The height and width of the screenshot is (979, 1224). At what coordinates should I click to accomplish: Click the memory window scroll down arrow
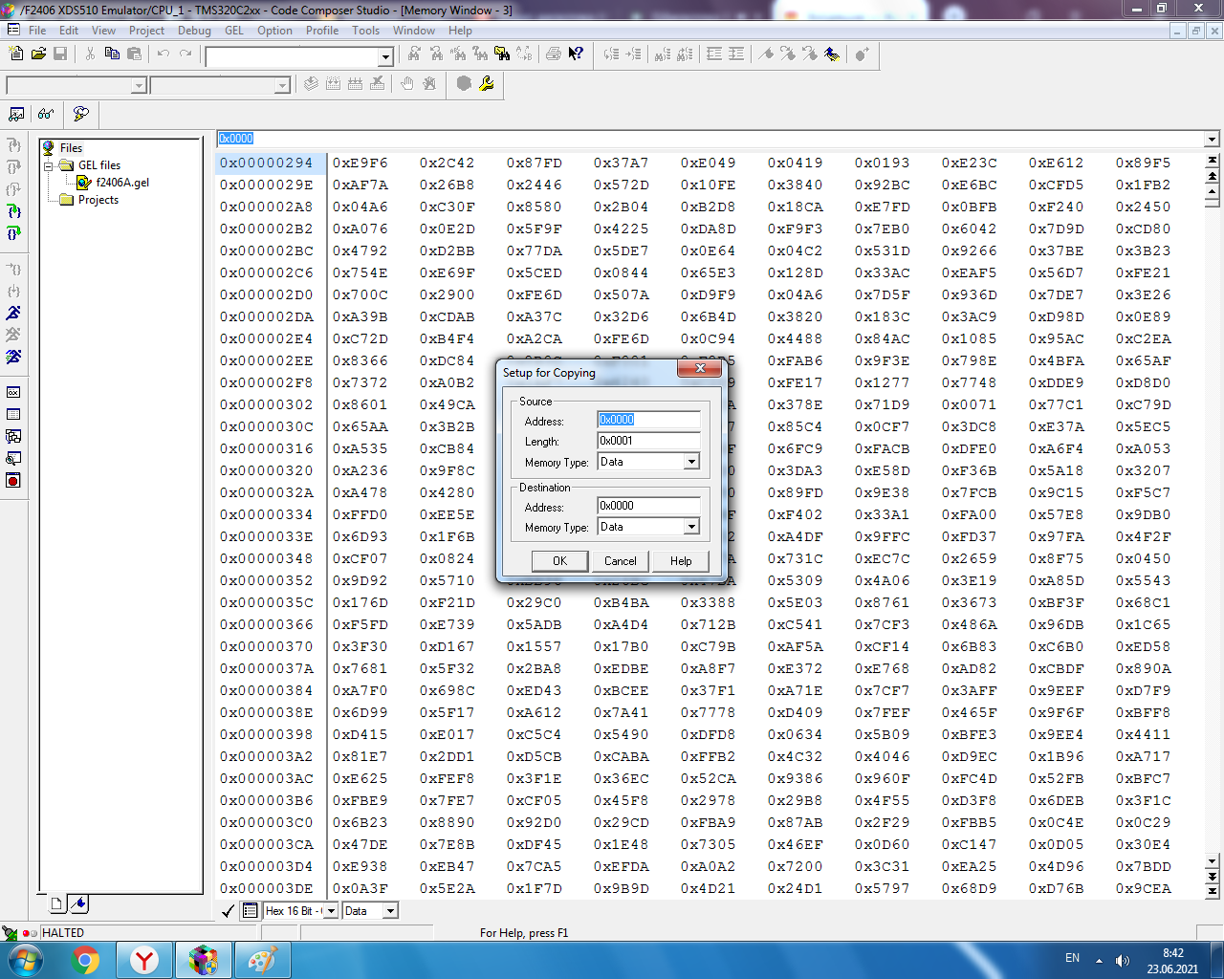[1212, 861]
